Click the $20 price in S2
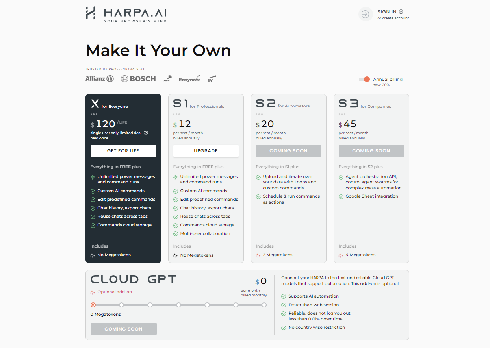Screen dimensions: 490x348 (x=265, y=124)
